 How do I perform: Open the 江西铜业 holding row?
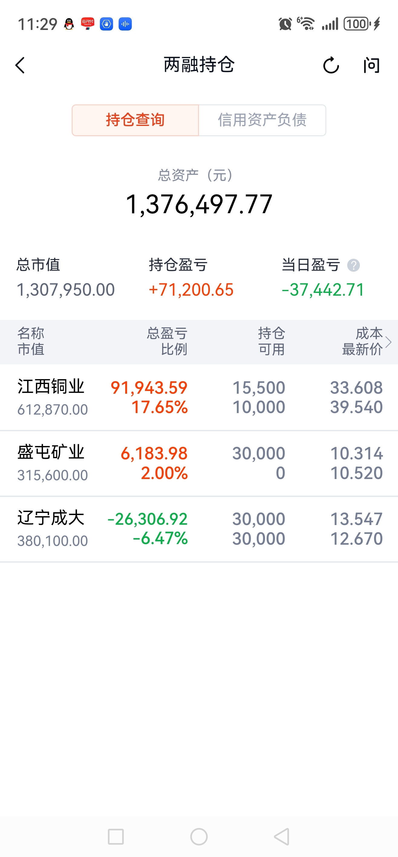point(199,397)
